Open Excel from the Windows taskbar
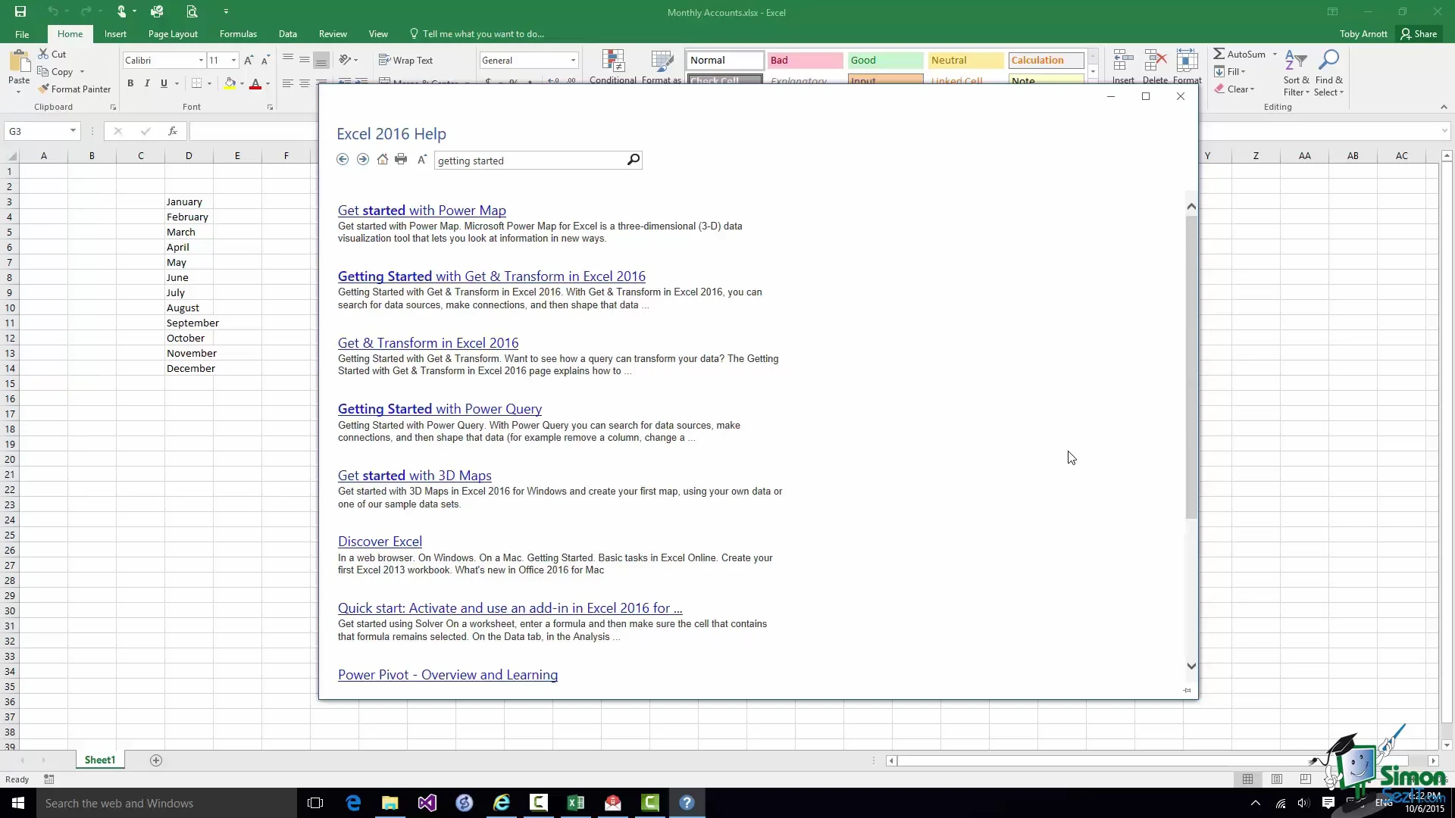The height and width of the screenshot is (818, 1455). click(x=576, y=803)
